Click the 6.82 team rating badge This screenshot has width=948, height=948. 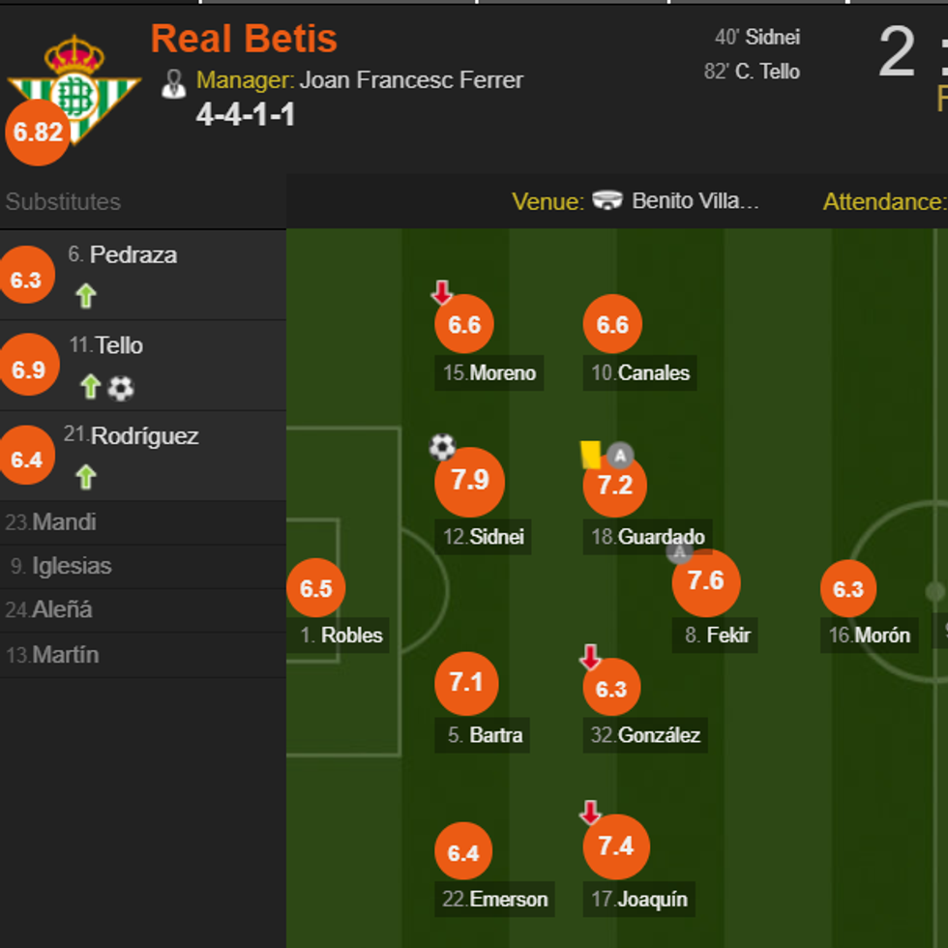[38, 133]
